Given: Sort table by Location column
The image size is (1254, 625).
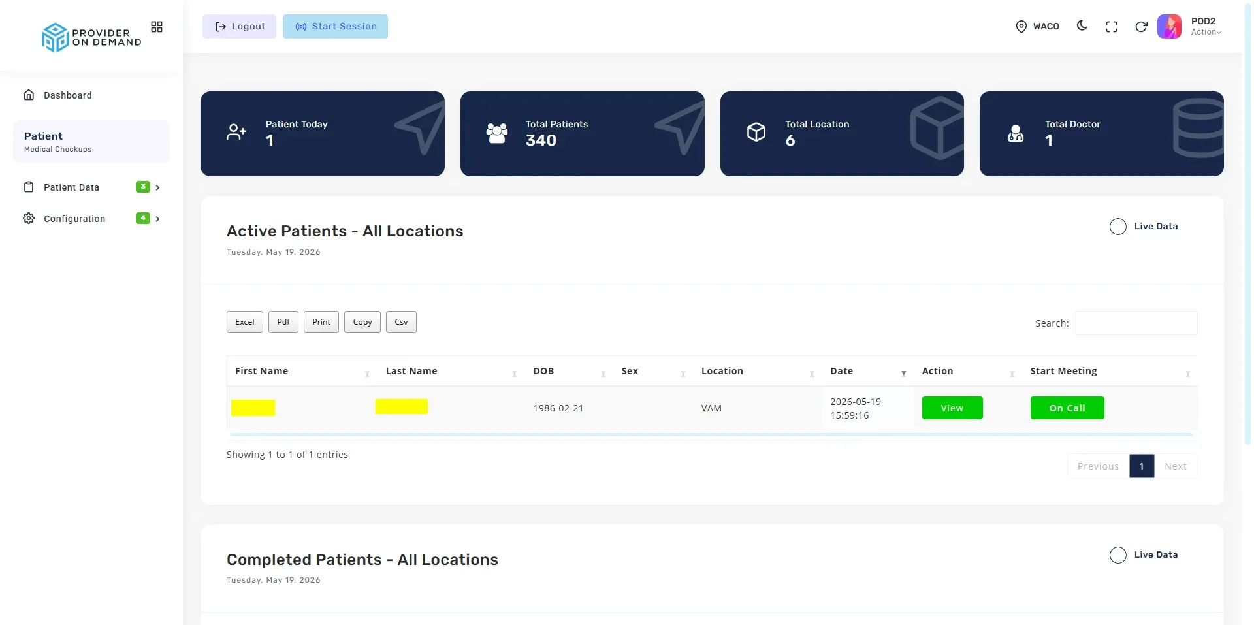Looking at the screenshot, I should (x=758, y=371).
